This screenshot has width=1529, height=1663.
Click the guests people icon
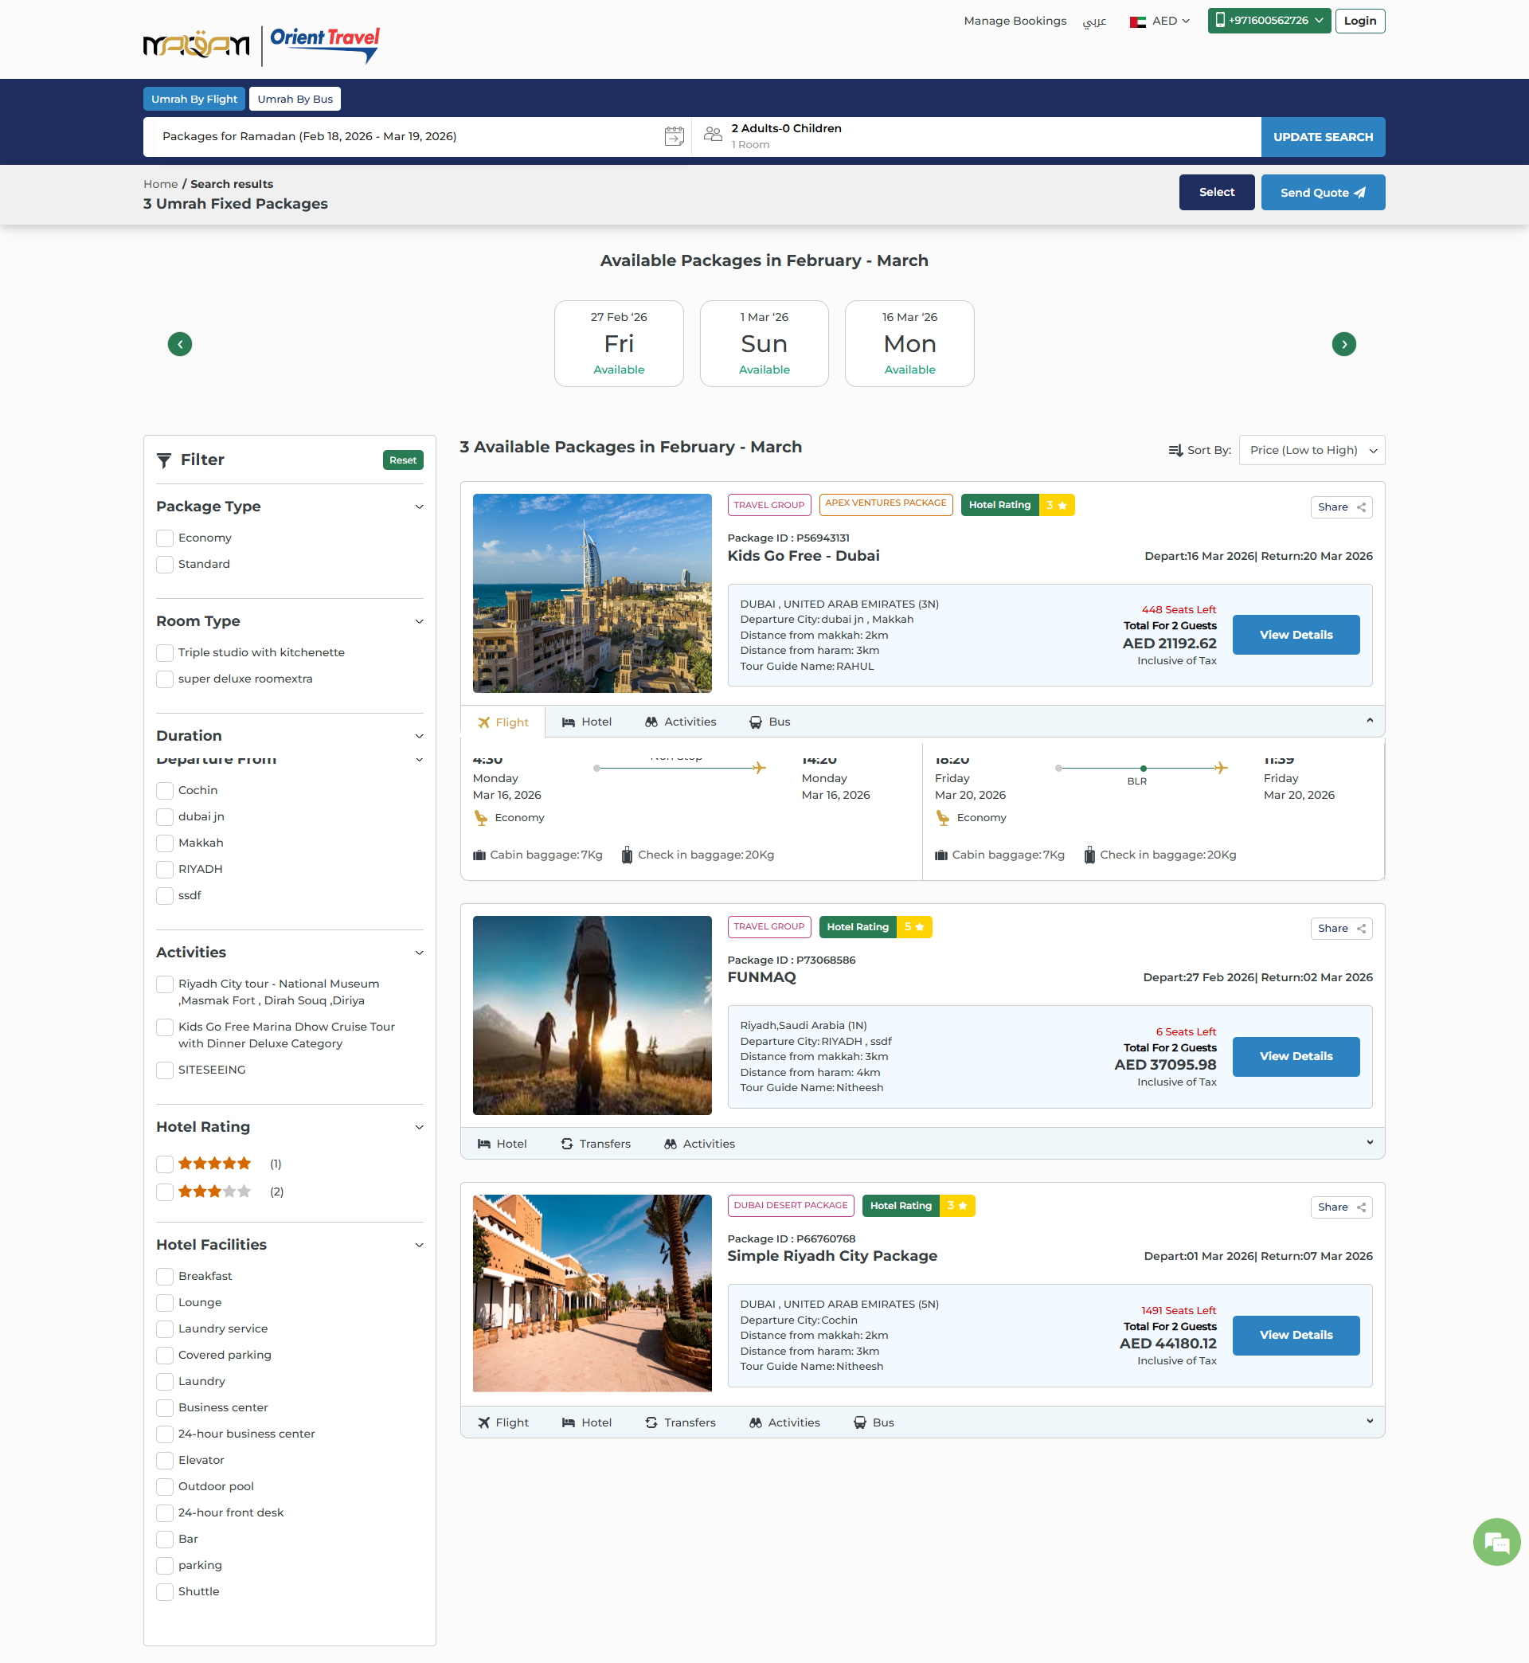pos(713,134)
